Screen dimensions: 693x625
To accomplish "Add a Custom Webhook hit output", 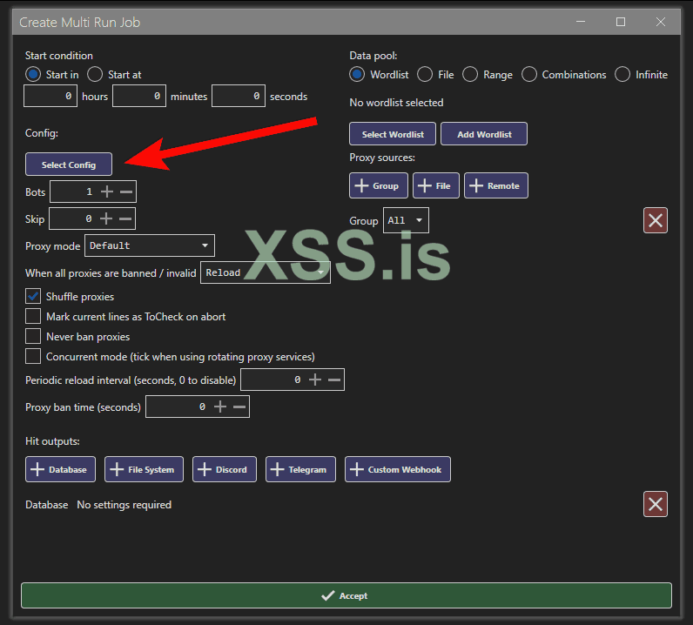I will (398, 469).
